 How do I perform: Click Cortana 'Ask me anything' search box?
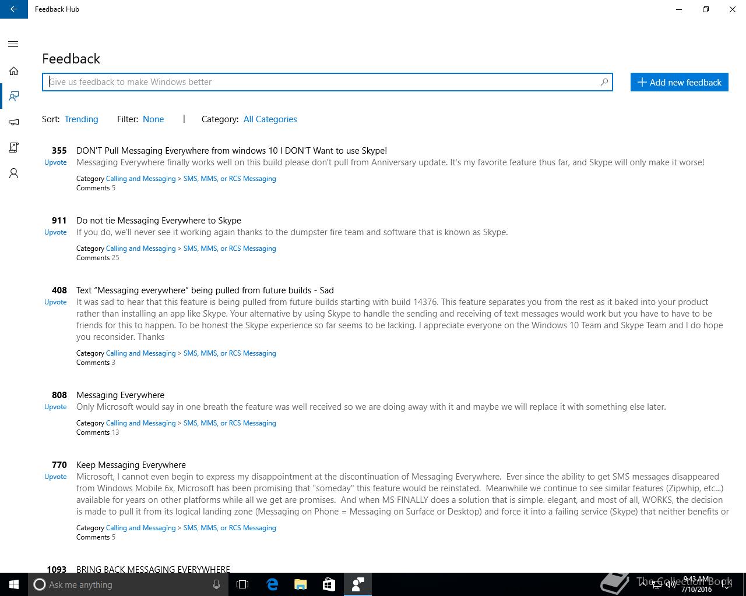coord(128,584)
